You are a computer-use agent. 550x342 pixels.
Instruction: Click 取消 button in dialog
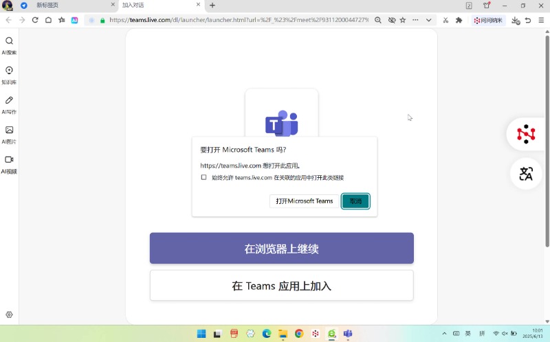click(x=355, y=201)
